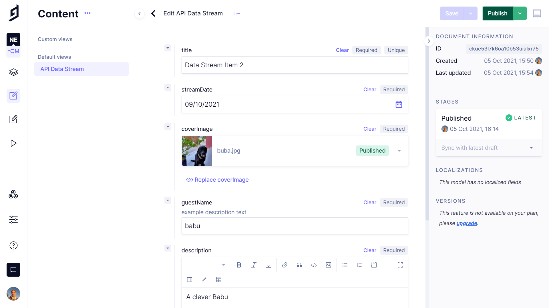Click the buba.jpg image thumbnail
The height and width of the screenshot is (308, 549).
pos(196,150)
